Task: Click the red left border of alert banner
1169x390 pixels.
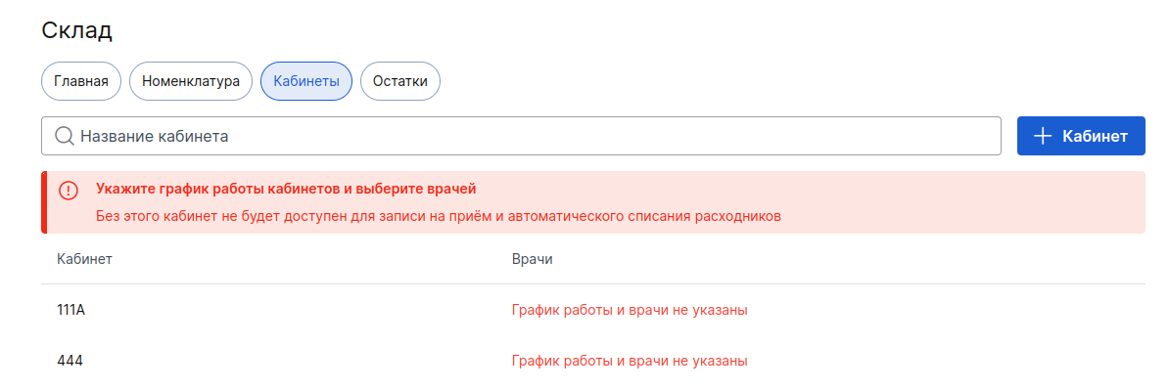Action: pyautogui.click(x=44, y=202)
